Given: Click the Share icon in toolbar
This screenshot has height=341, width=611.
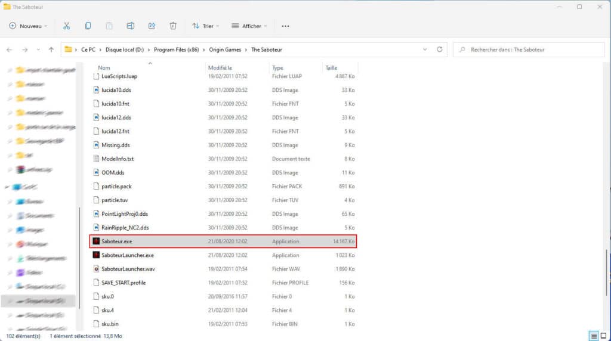Looking at the screenshot, I should tap(152, 26).
